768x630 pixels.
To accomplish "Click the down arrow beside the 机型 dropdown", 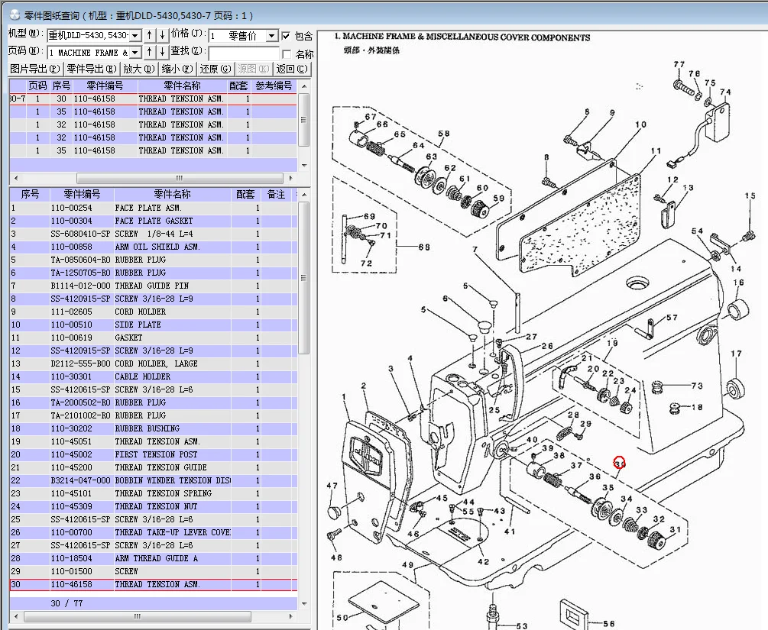I will tap(162, 35).
